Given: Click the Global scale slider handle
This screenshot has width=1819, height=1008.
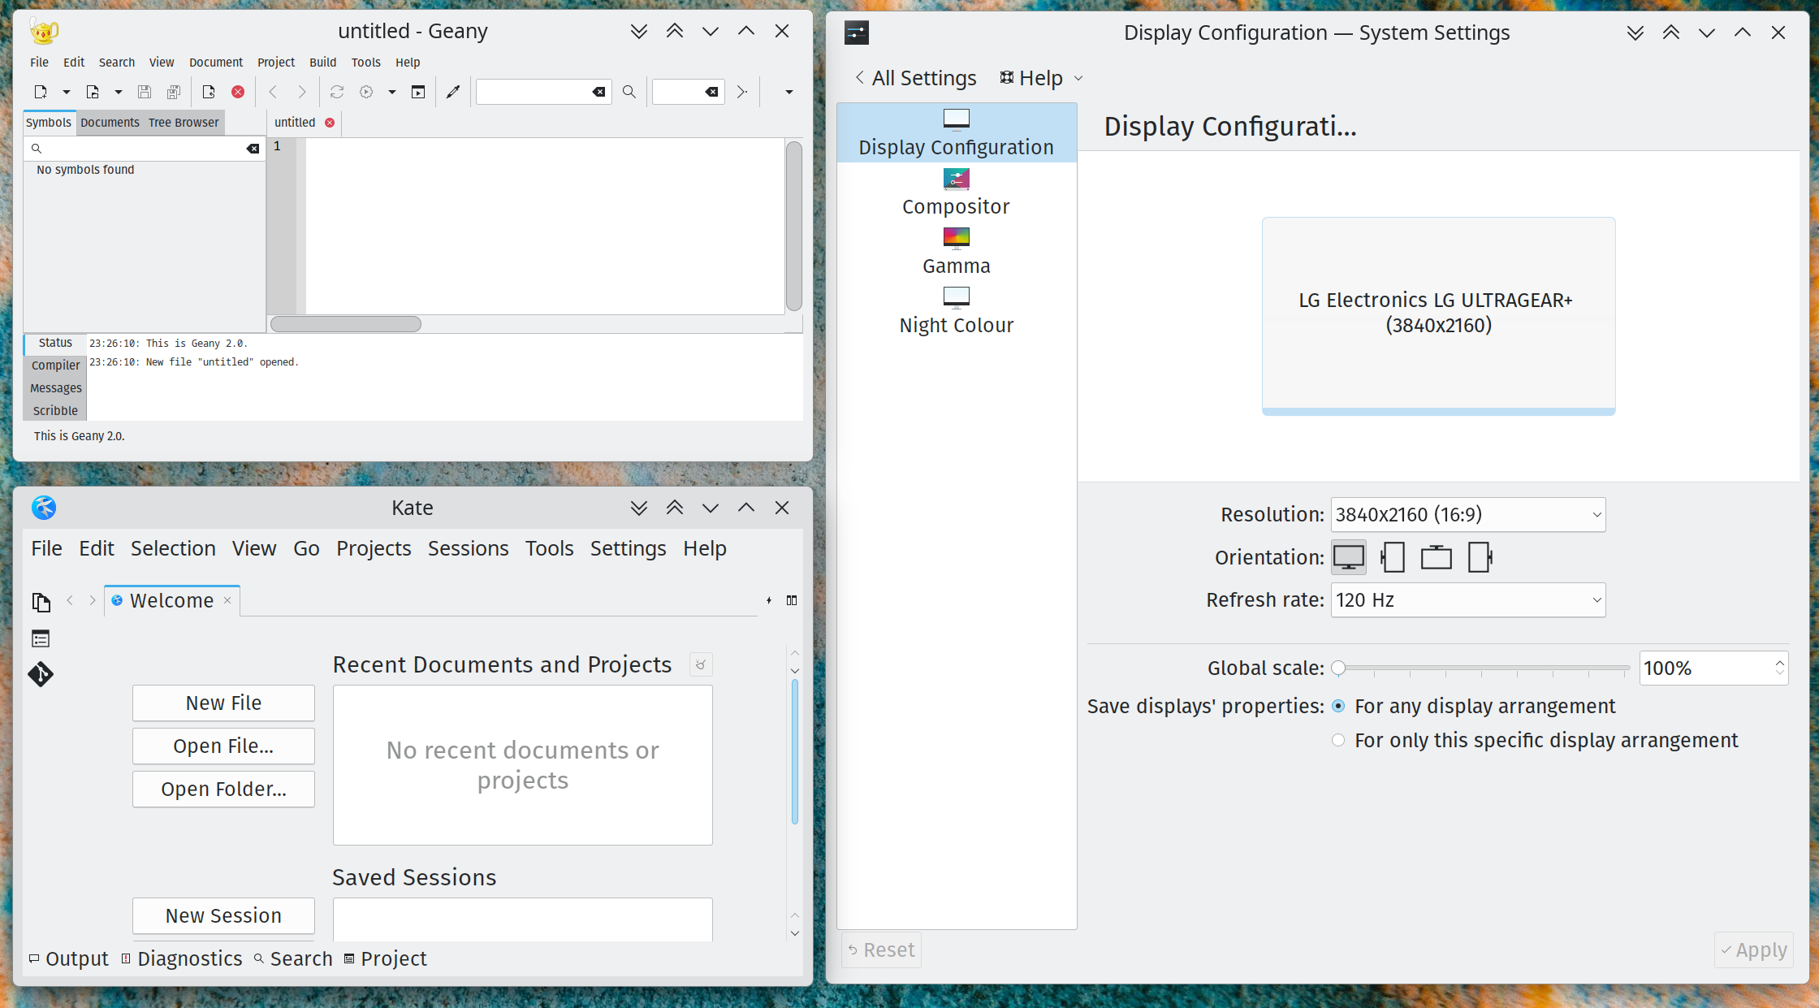Looking at the screenshot, I should (x=1338, y=668).
